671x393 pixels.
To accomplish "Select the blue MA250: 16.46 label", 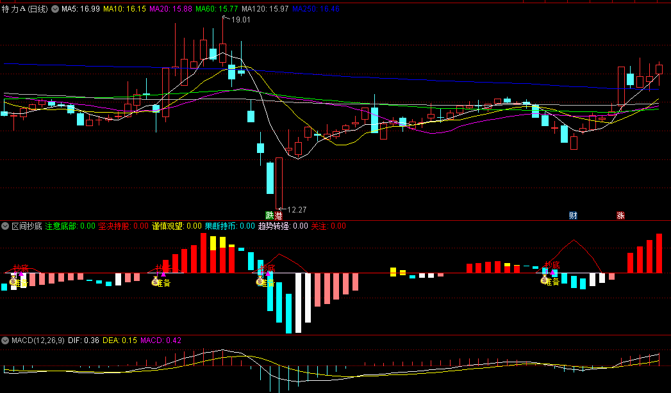I will click(x=316, y=9).
